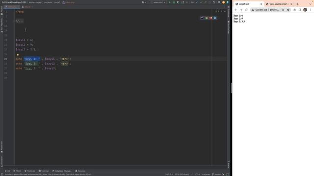Click the status bar notification message text
The height and width of the screenshot is (176, 314).
48,175
